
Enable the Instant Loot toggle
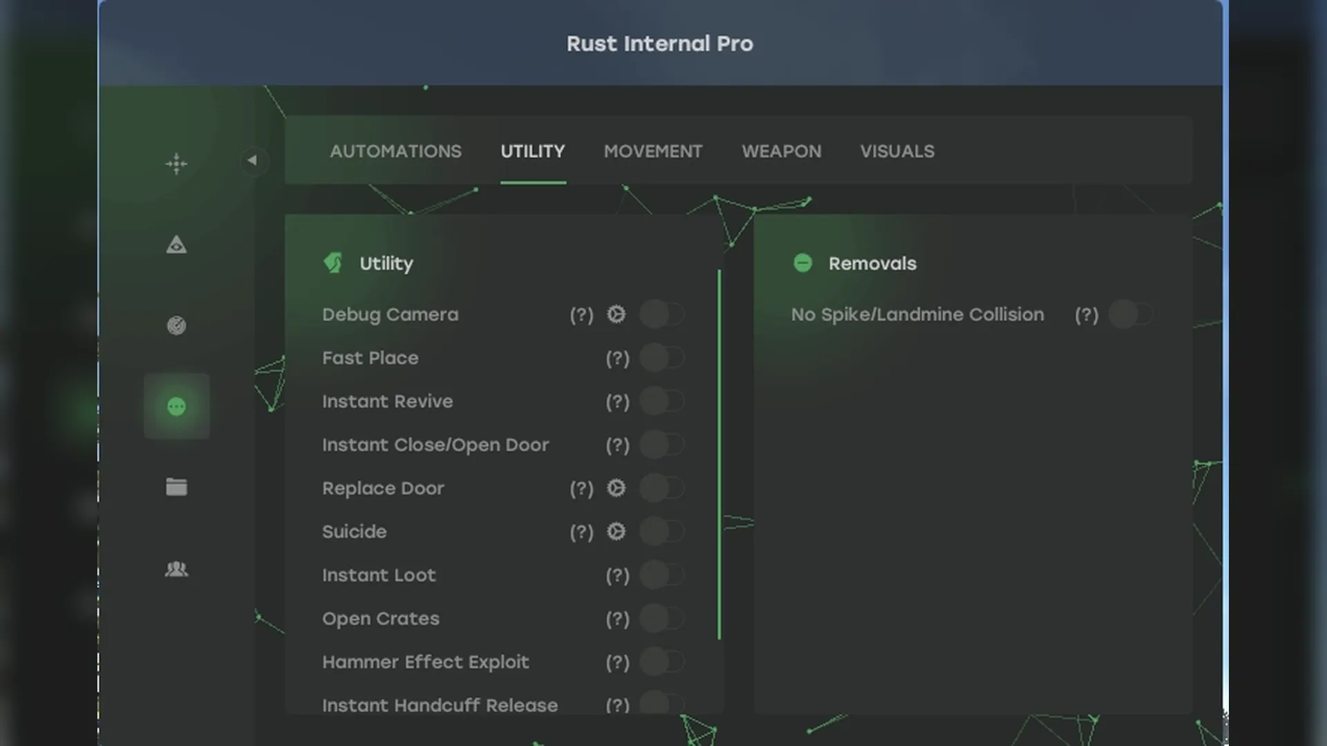click(661, 575)
